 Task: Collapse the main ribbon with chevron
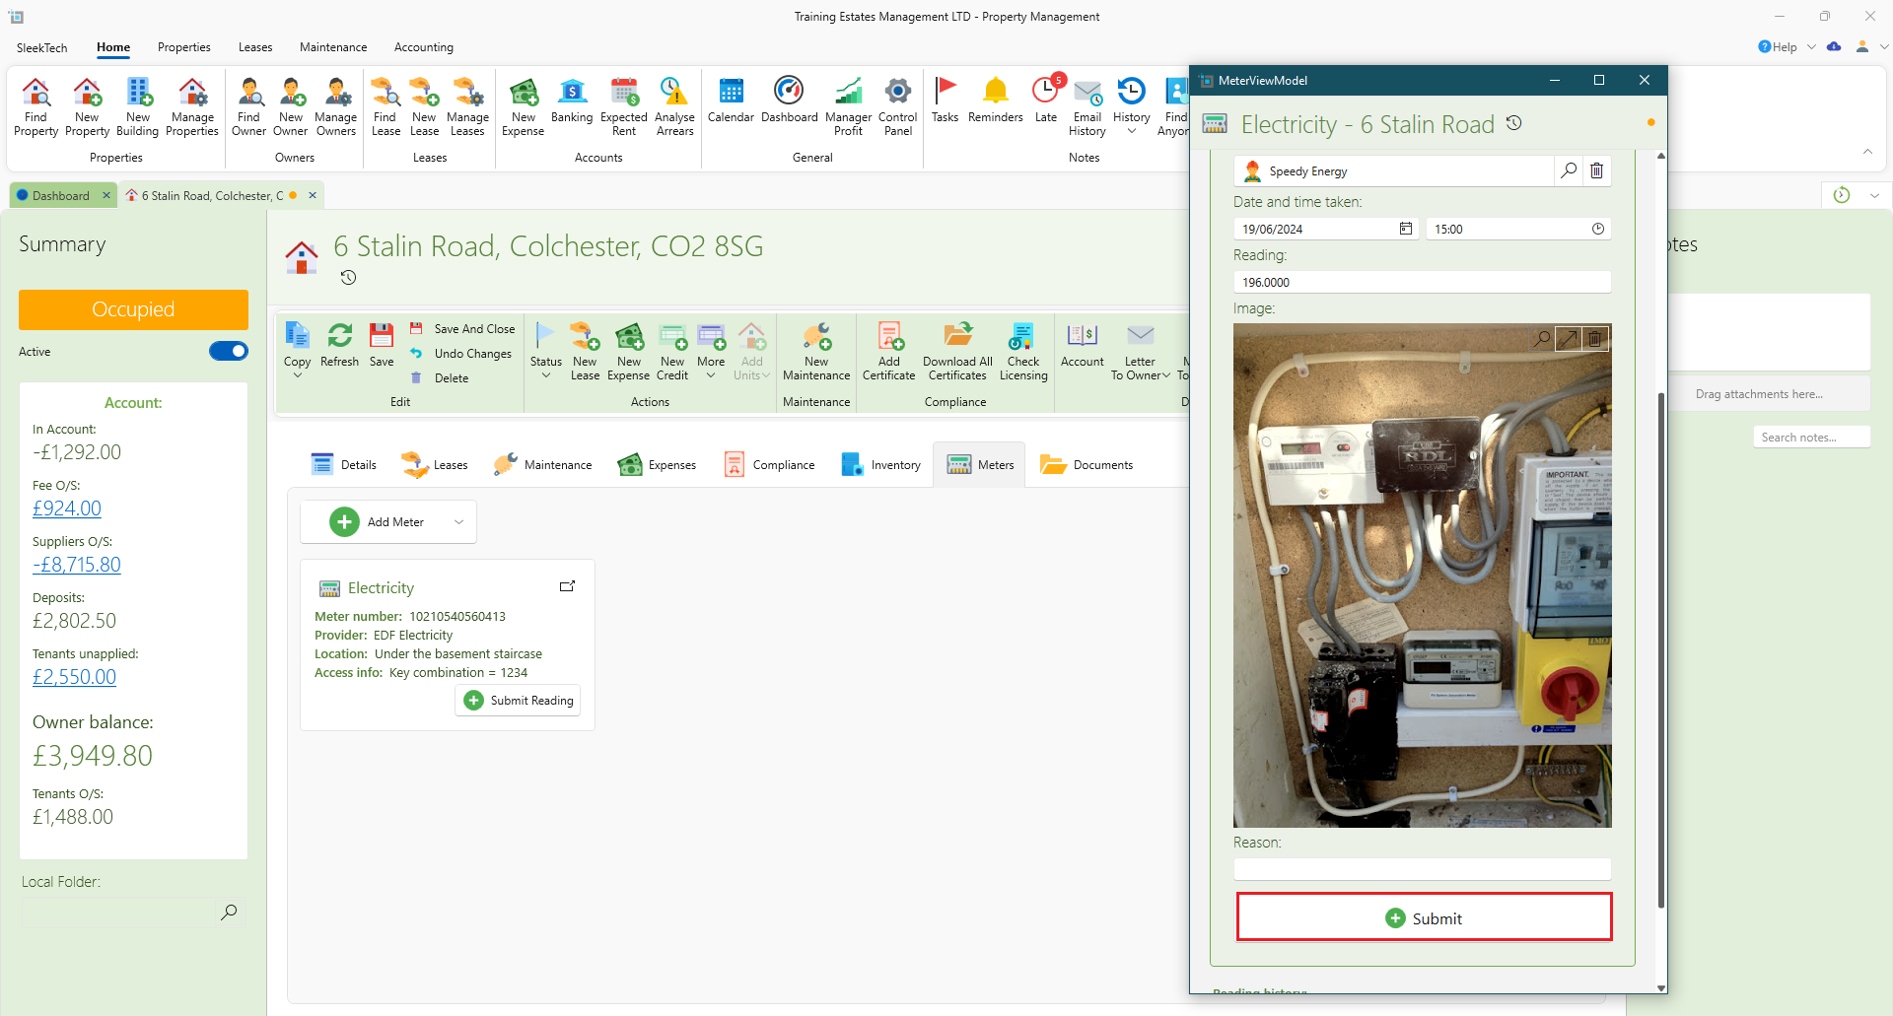pyautogui.click(x=1867, y=152)
